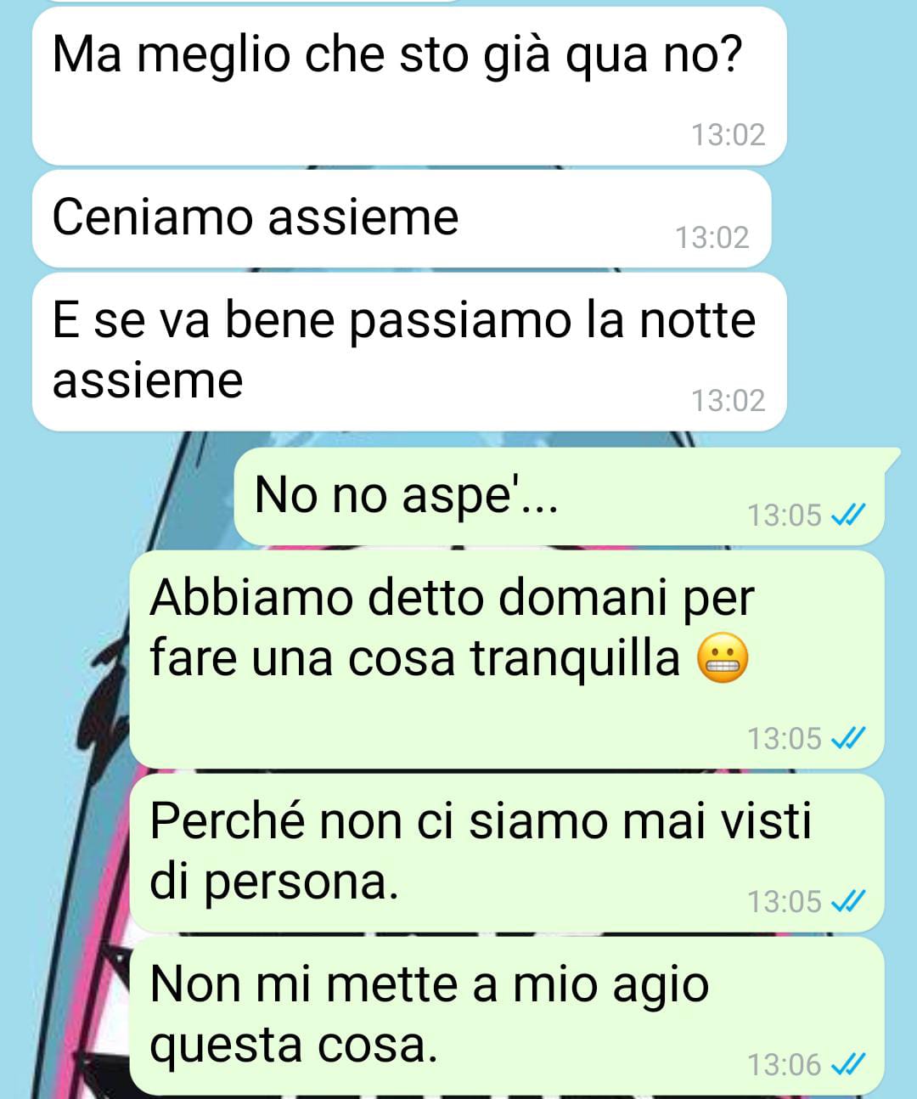Viewport: 917px width, 1099px height.
Task: Tap the 13:06 timestamp on the last message
Action: 785,1064
